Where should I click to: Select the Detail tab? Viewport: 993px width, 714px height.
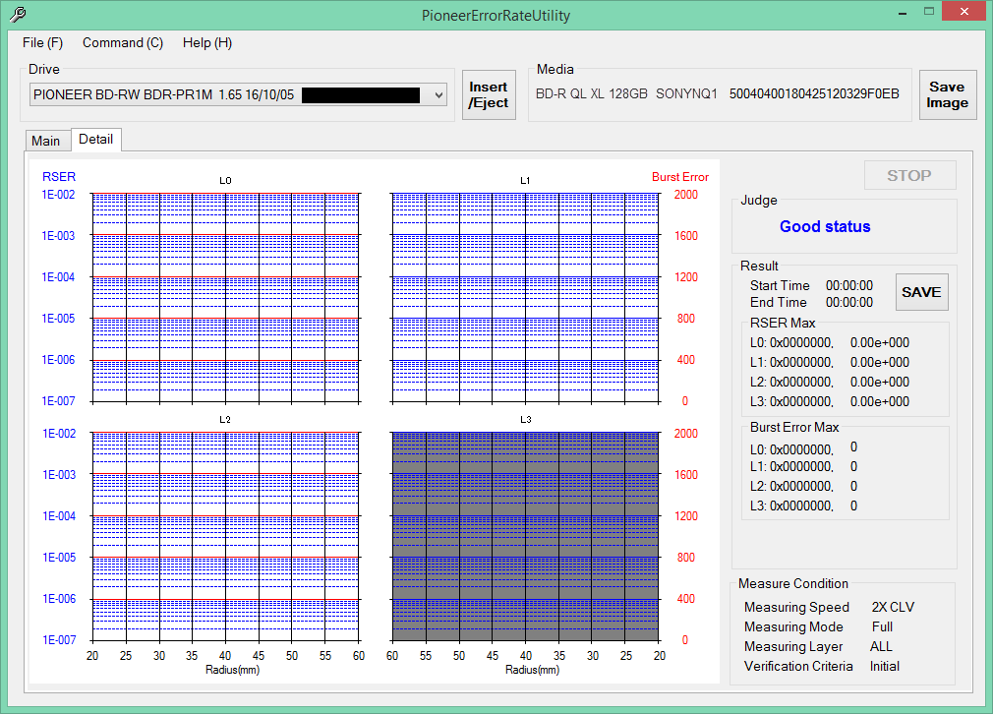click(x=95, y=139)
